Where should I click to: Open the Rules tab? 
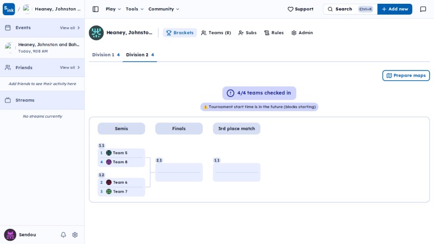274,33
